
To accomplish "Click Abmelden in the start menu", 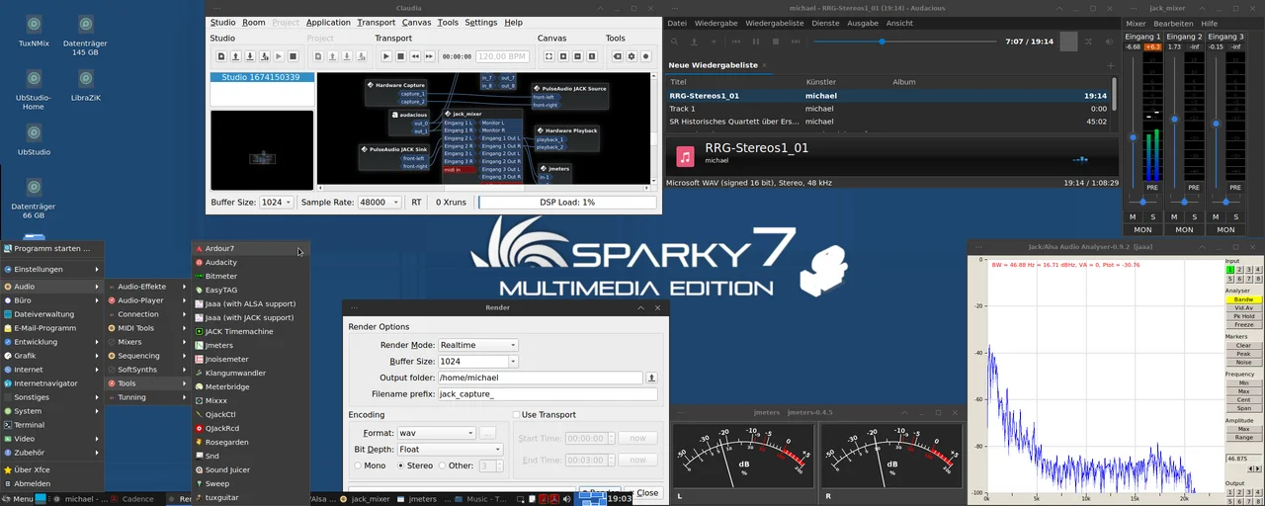I will pos(51,484).
